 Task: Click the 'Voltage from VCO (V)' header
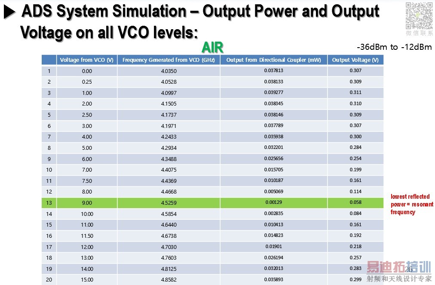point(87,60)
